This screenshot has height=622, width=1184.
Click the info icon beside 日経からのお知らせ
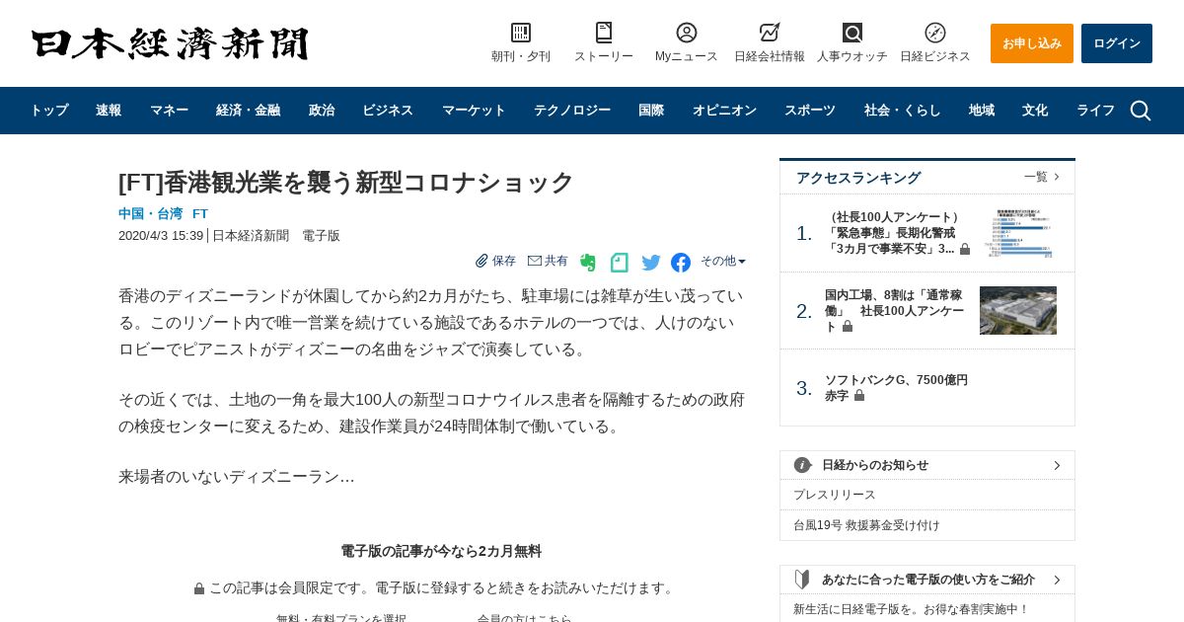(802, 465)
